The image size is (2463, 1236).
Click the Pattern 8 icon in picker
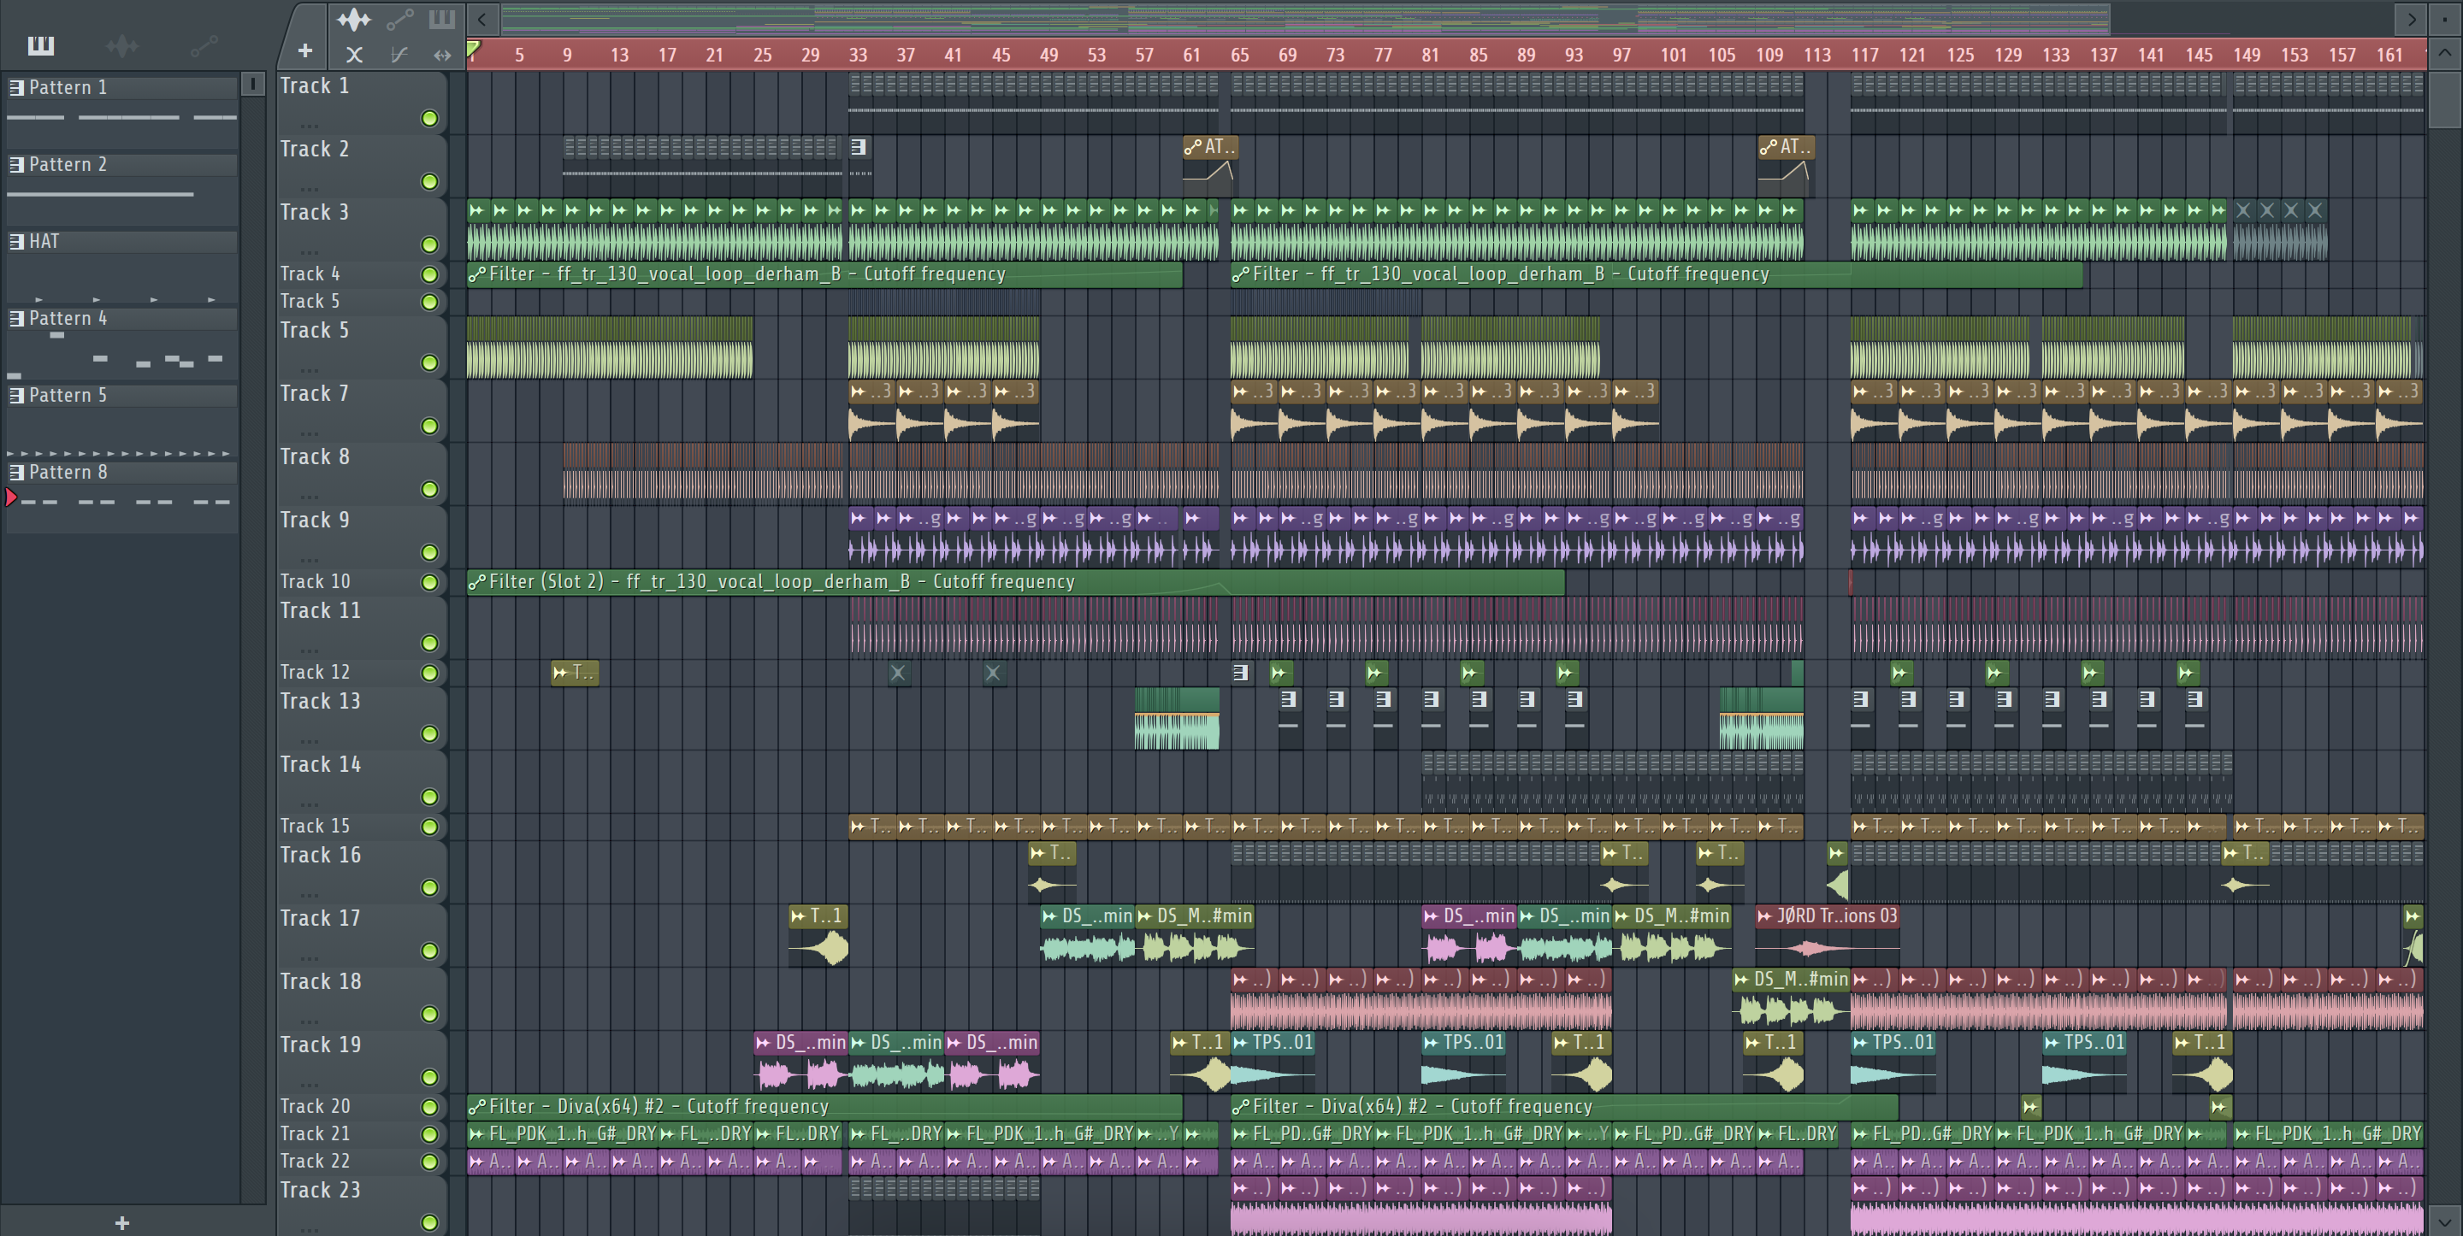(x=16, y=472)
